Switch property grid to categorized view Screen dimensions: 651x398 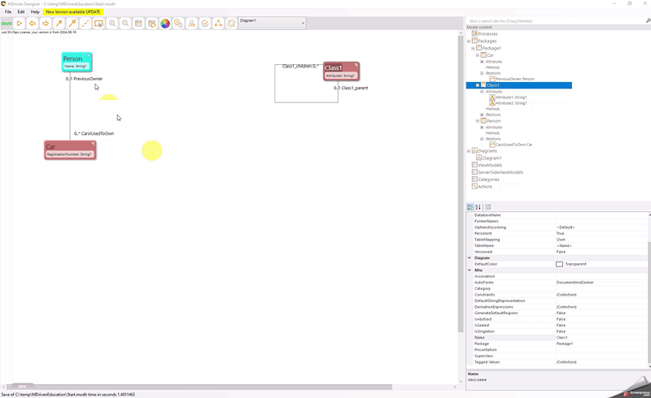[470, 207]
